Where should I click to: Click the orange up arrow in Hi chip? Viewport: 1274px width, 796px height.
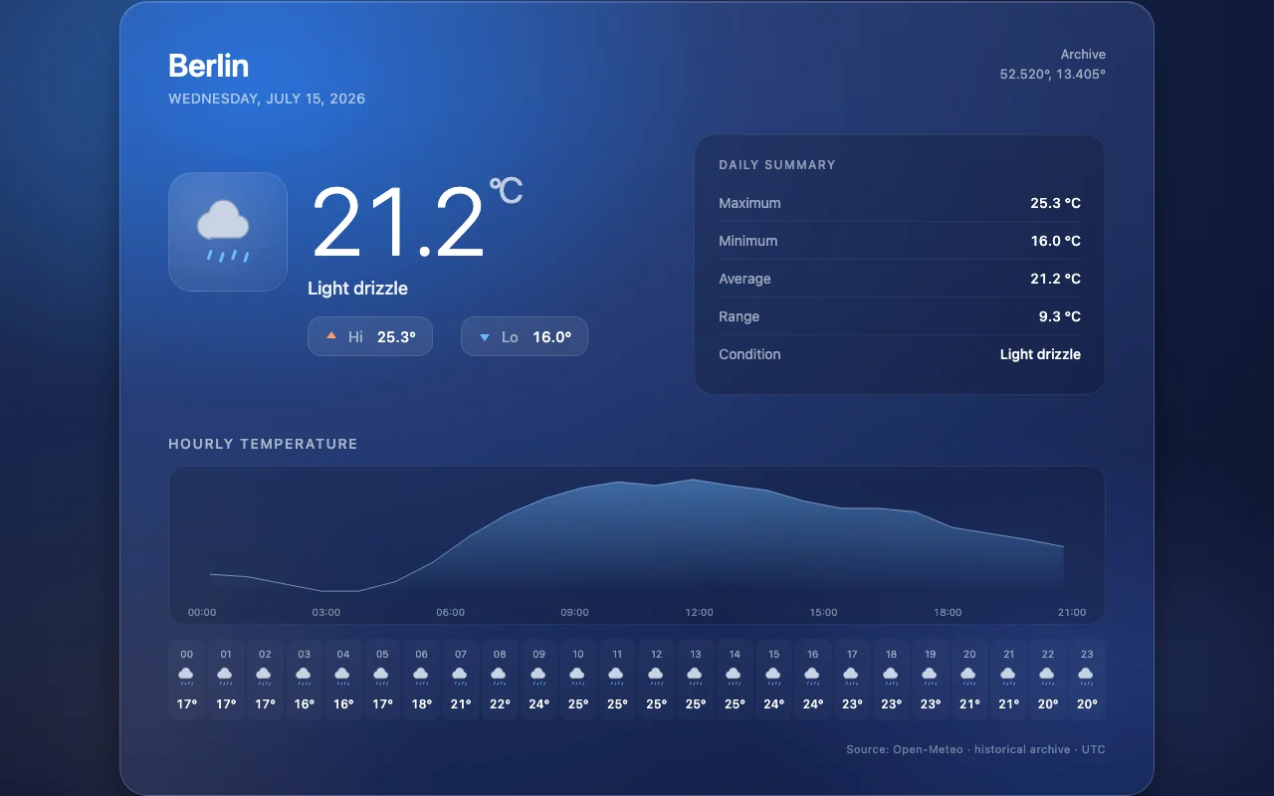[331, 337]
